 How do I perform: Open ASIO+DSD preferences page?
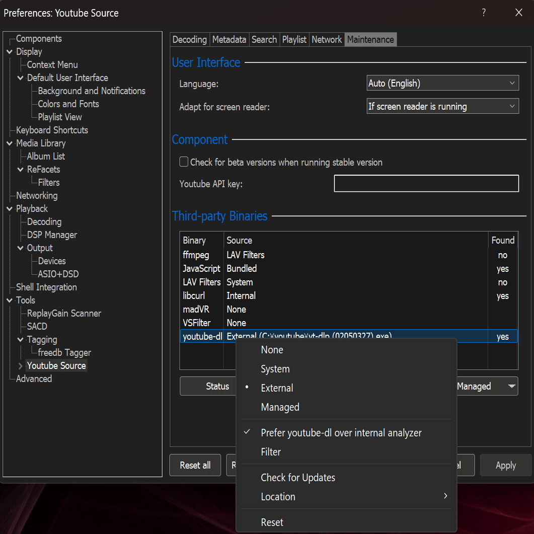pos(58,274)
